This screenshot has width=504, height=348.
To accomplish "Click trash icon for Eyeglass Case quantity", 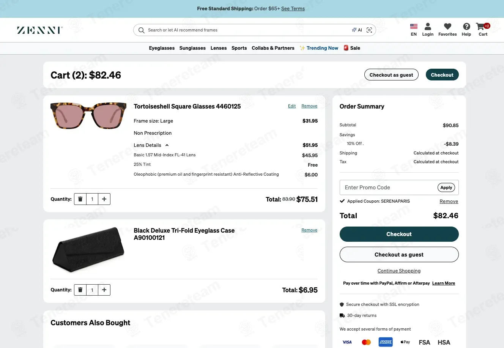I will [x=80, y=290].
